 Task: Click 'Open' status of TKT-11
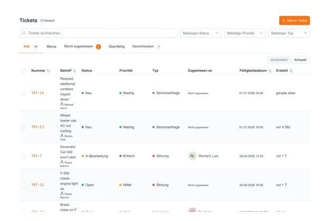(90, 185)
